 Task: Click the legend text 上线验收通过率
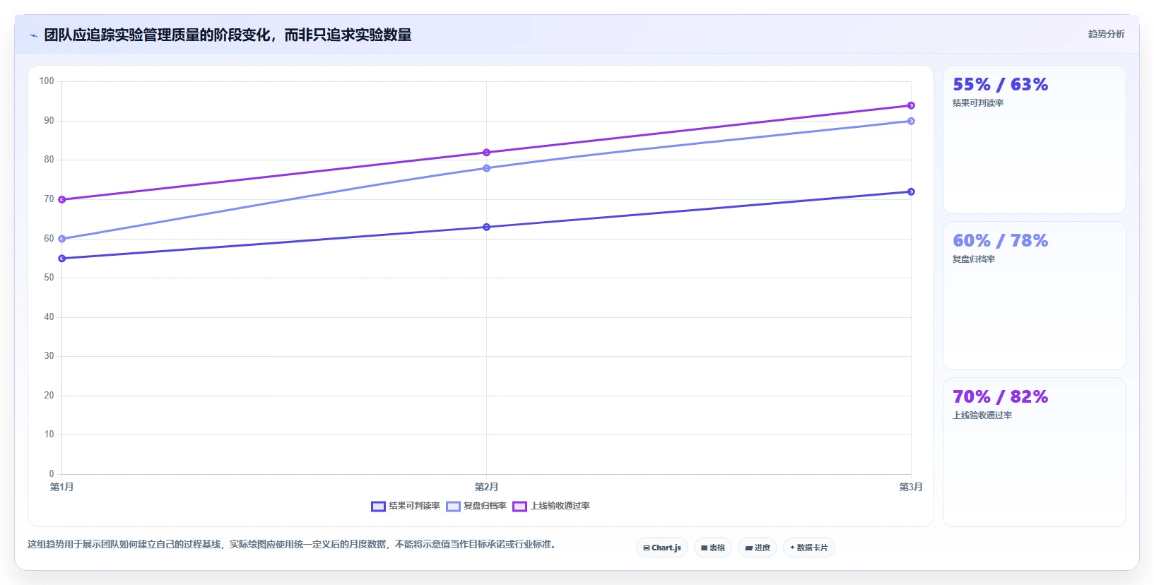pos(560,506)
